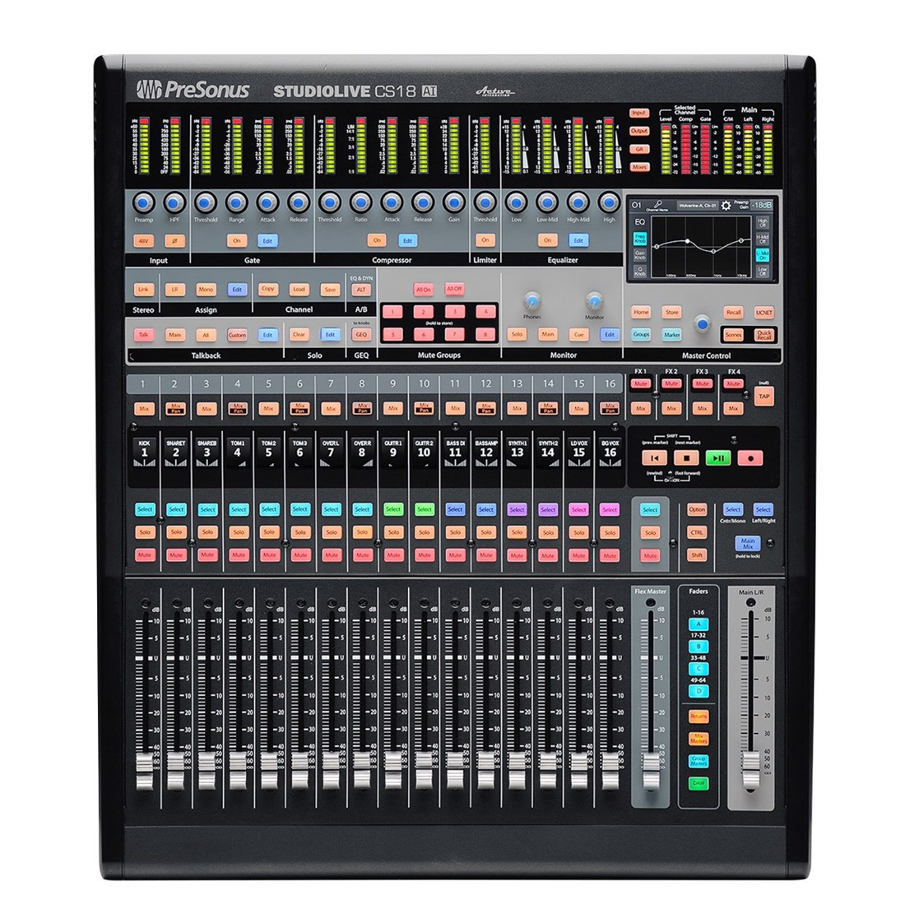Viewport: 905px width, 905px height.
Task: Select the LD VOX channel 15
Action: coord(579,509)
